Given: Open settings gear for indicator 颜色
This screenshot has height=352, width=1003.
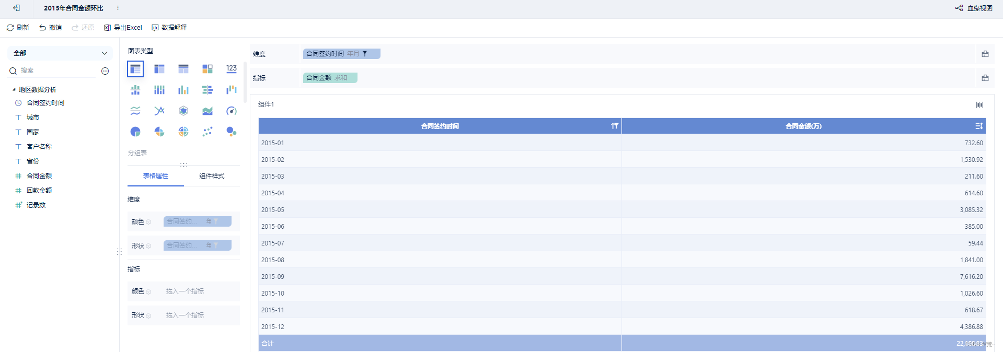Looking at the screenshot, I should [x=148, y=291].
